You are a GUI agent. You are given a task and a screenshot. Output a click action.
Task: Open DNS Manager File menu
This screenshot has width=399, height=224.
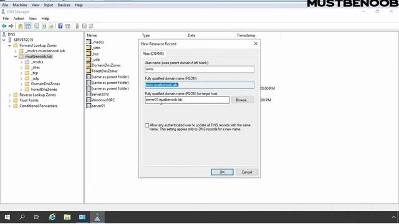6,19
